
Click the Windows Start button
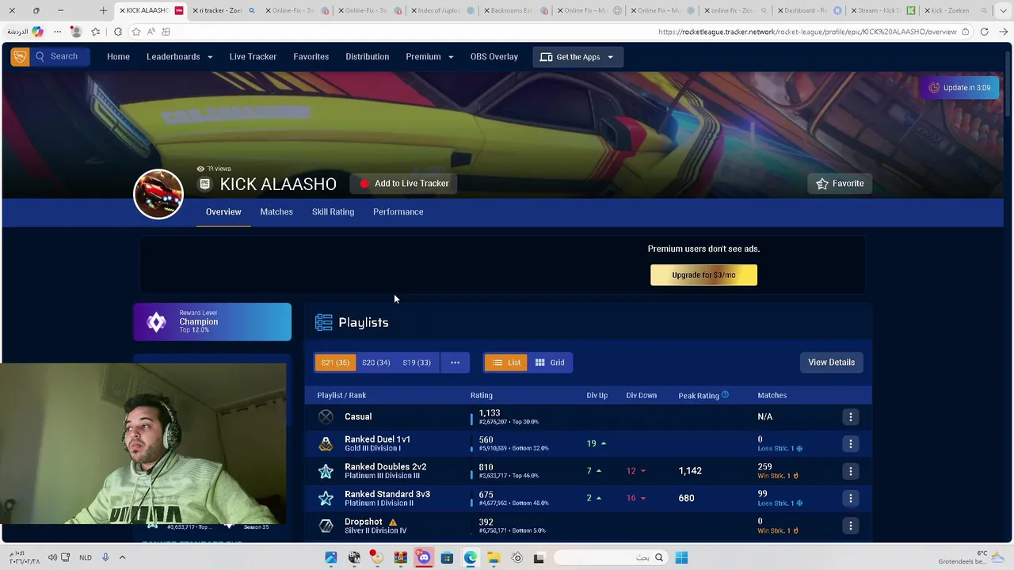pos(681,558)
